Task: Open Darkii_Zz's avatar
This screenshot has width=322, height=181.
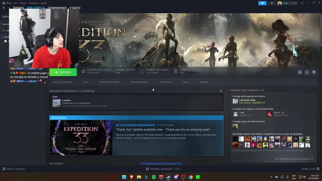Action: (x=269, y=114)
